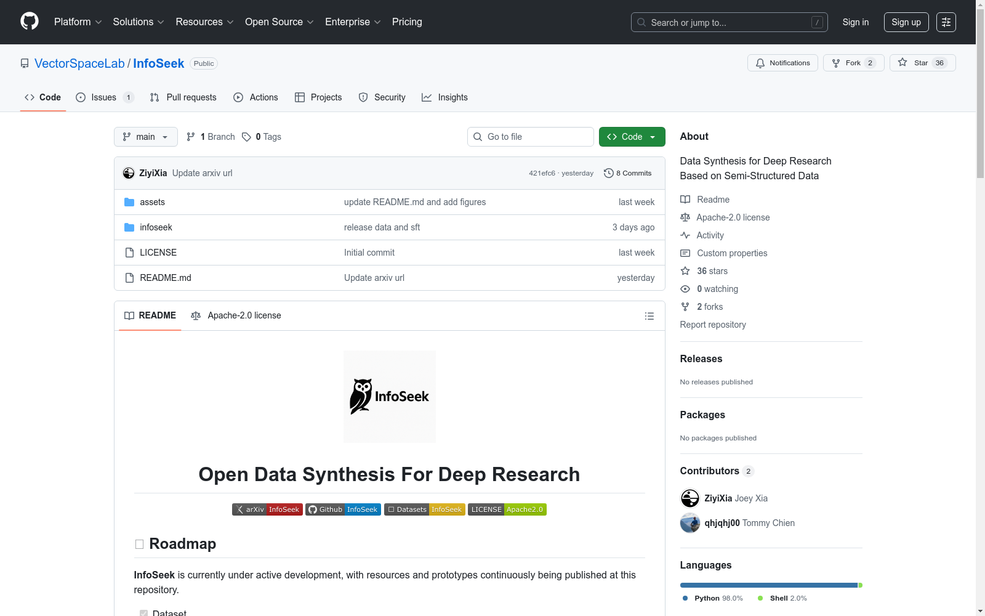Click the repository icon beside VectorSpaceLab
Screen dimensions: 985x616
25,63
